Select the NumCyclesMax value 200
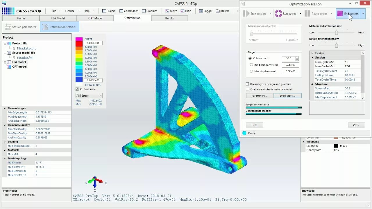 pos(353,66)
